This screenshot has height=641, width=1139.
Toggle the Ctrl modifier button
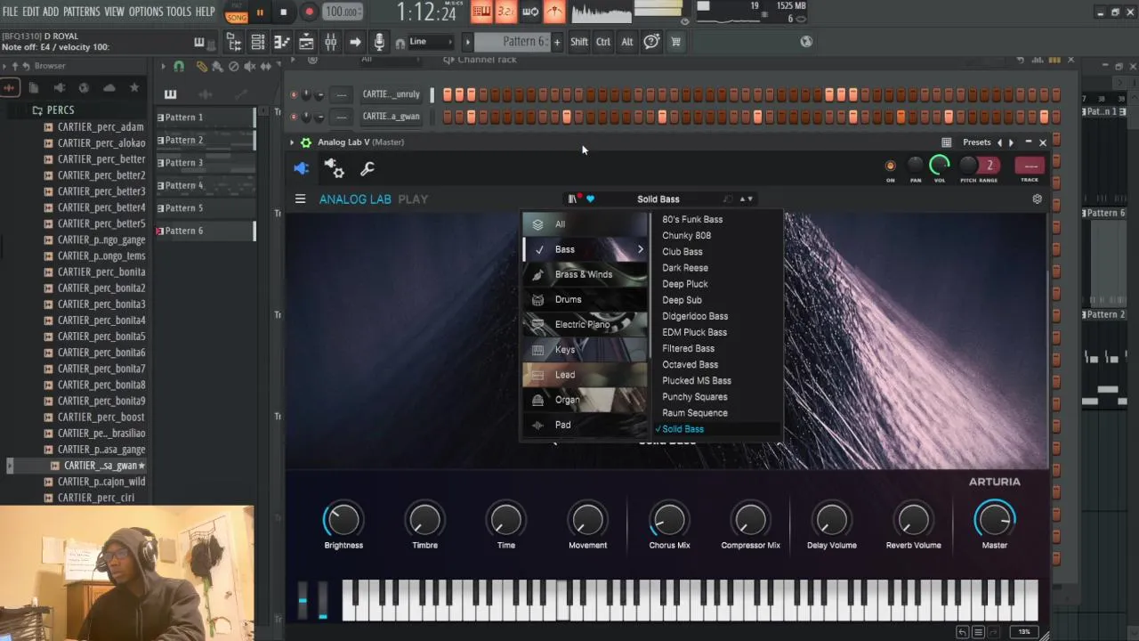pos(603,42)
